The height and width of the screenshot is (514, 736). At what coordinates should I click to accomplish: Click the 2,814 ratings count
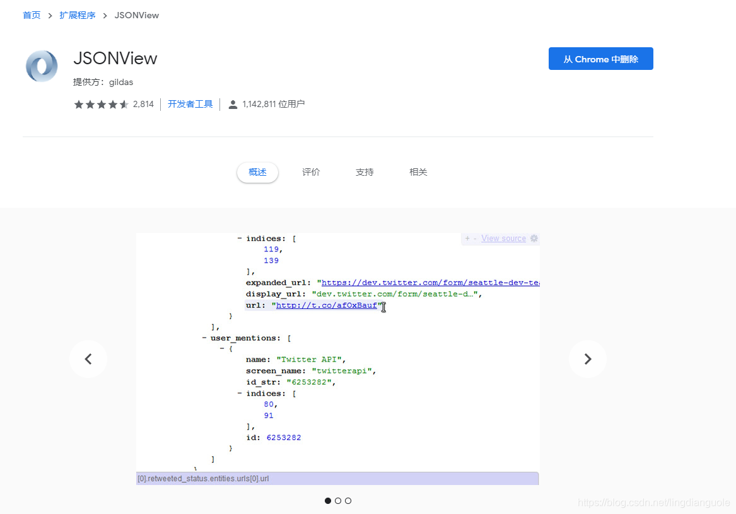pos(143,104)
